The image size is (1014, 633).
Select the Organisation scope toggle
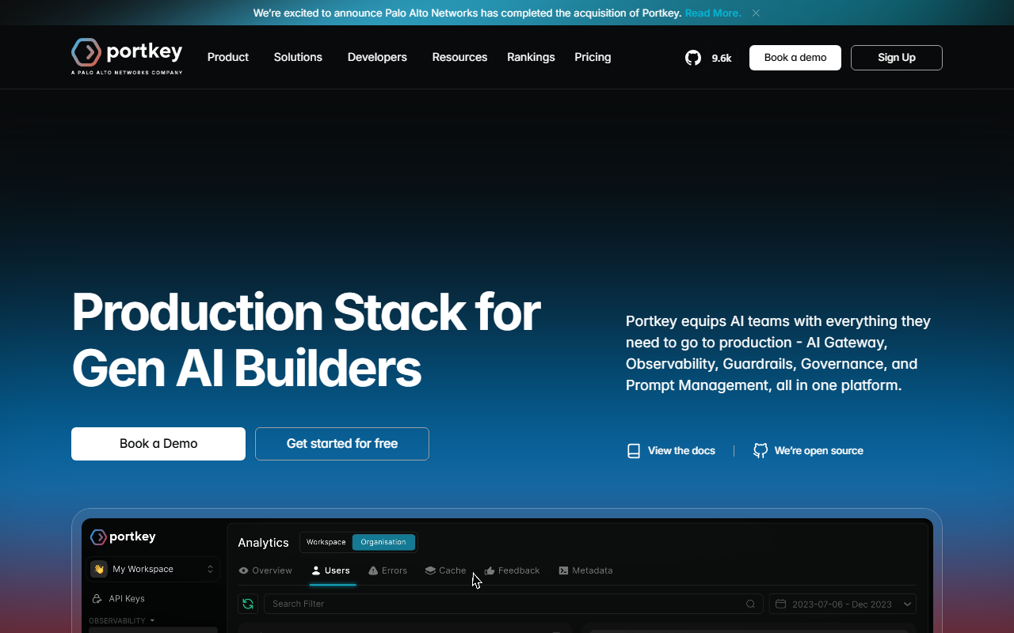[x=383, y=542]
